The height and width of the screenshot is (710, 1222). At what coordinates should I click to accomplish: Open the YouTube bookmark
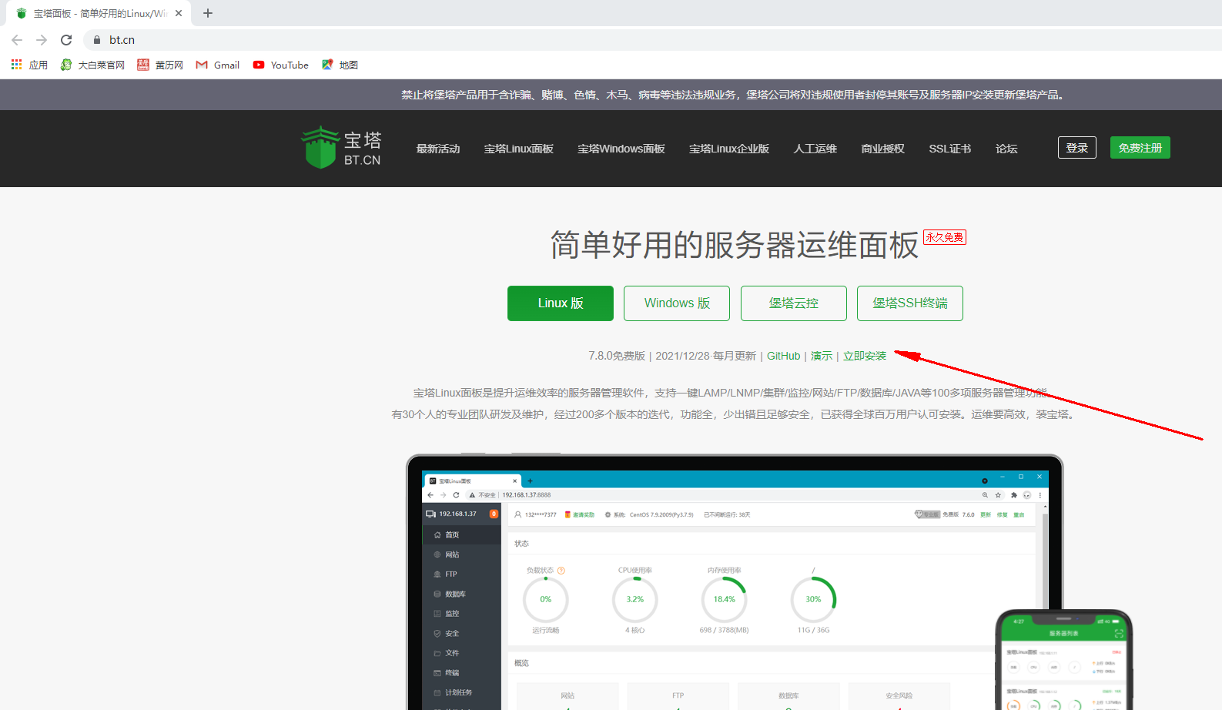click(x=280, y=65)
